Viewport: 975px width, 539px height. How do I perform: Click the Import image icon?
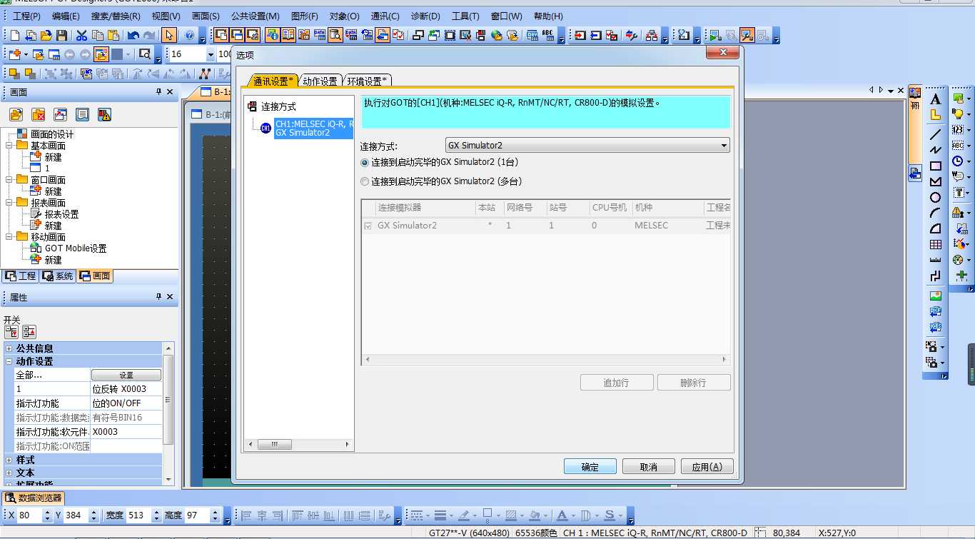point(936,296)
